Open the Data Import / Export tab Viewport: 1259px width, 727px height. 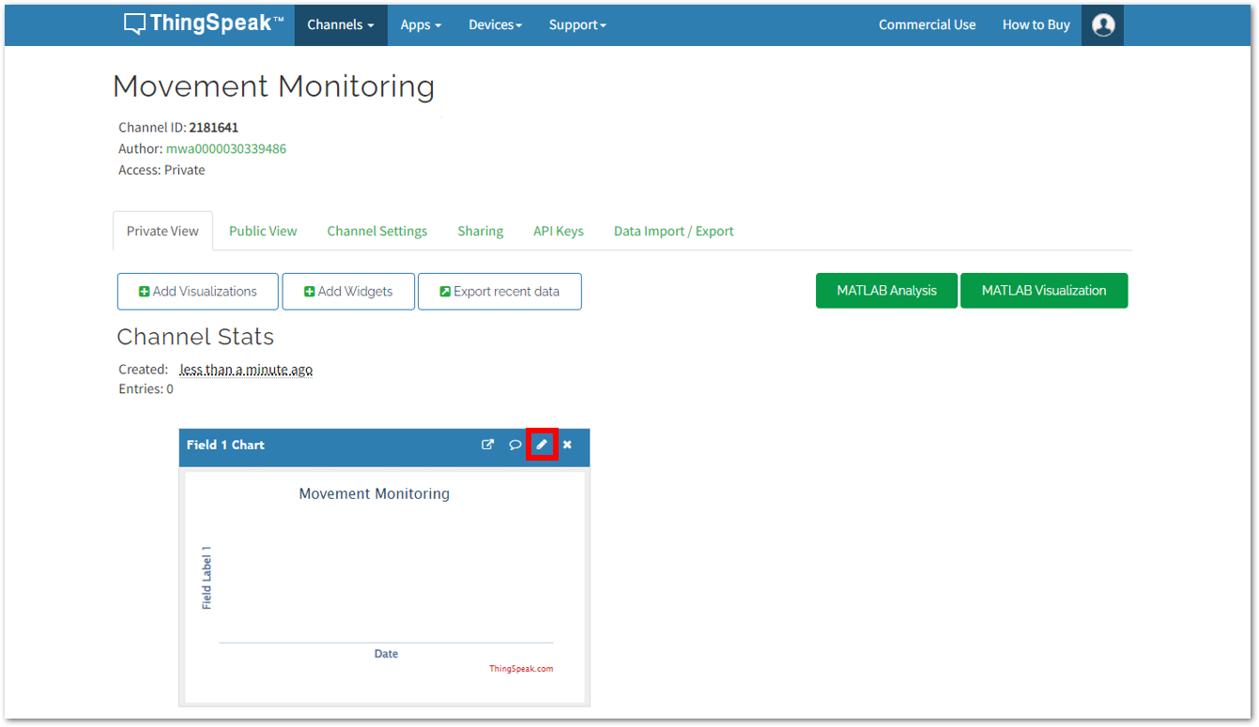coord(674,231)
